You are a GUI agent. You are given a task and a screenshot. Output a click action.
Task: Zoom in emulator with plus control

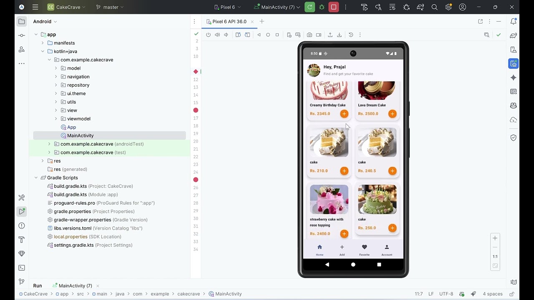495,238
